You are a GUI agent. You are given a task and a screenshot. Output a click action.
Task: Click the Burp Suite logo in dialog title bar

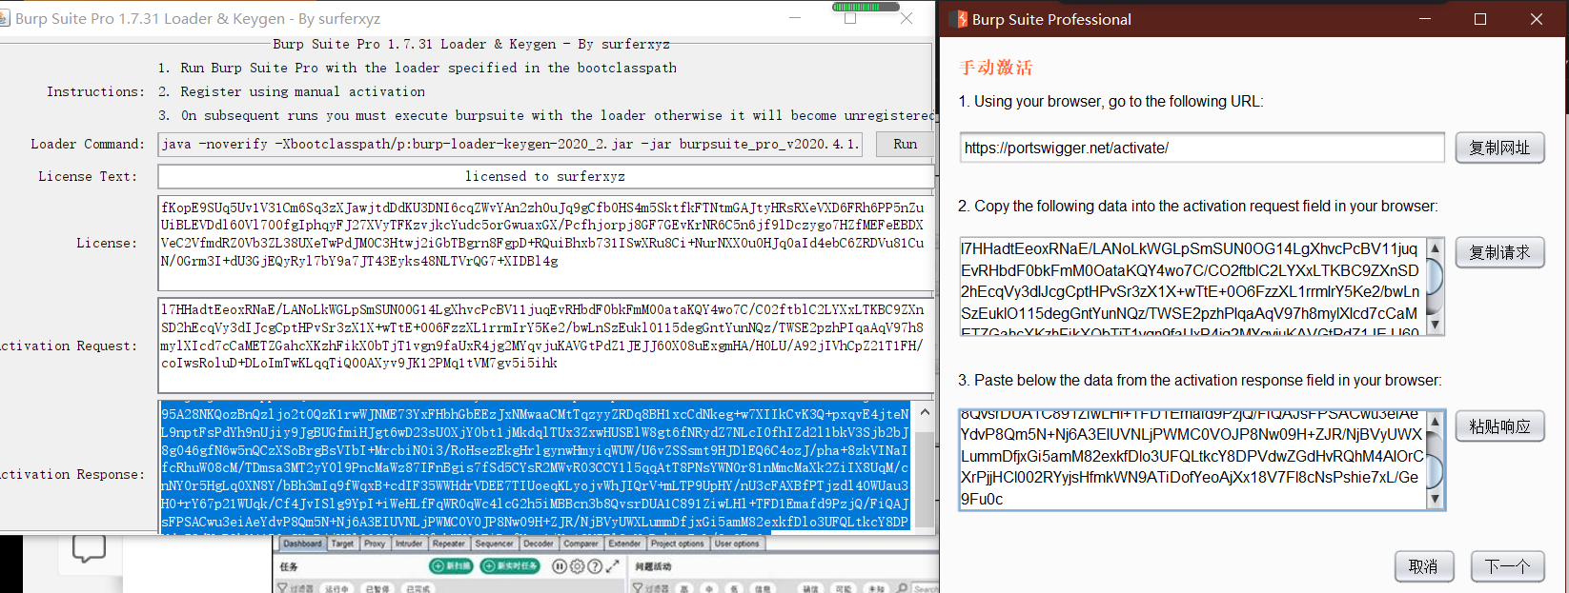[958, 19]
